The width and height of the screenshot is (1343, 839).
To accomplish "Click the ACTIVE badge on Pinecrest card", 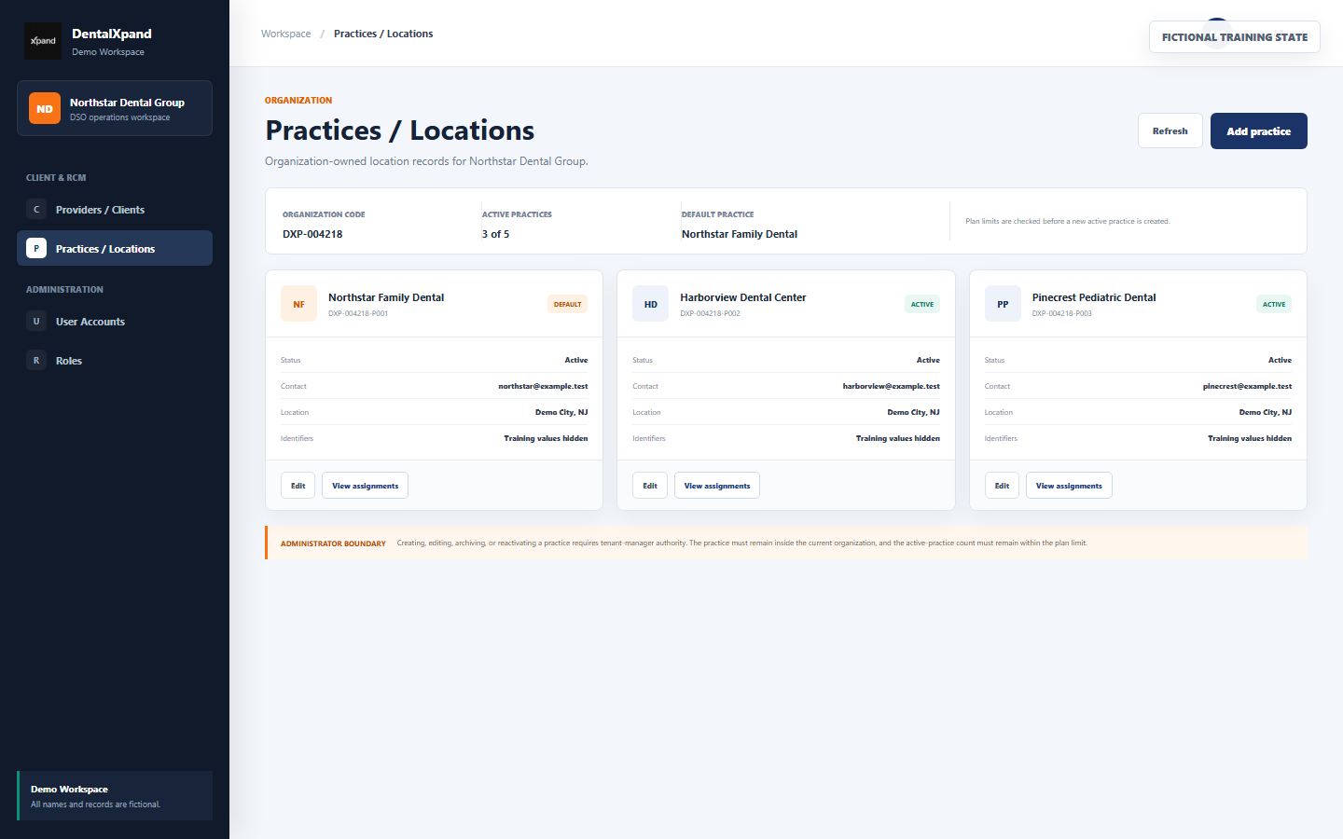I will [1274, 304].
